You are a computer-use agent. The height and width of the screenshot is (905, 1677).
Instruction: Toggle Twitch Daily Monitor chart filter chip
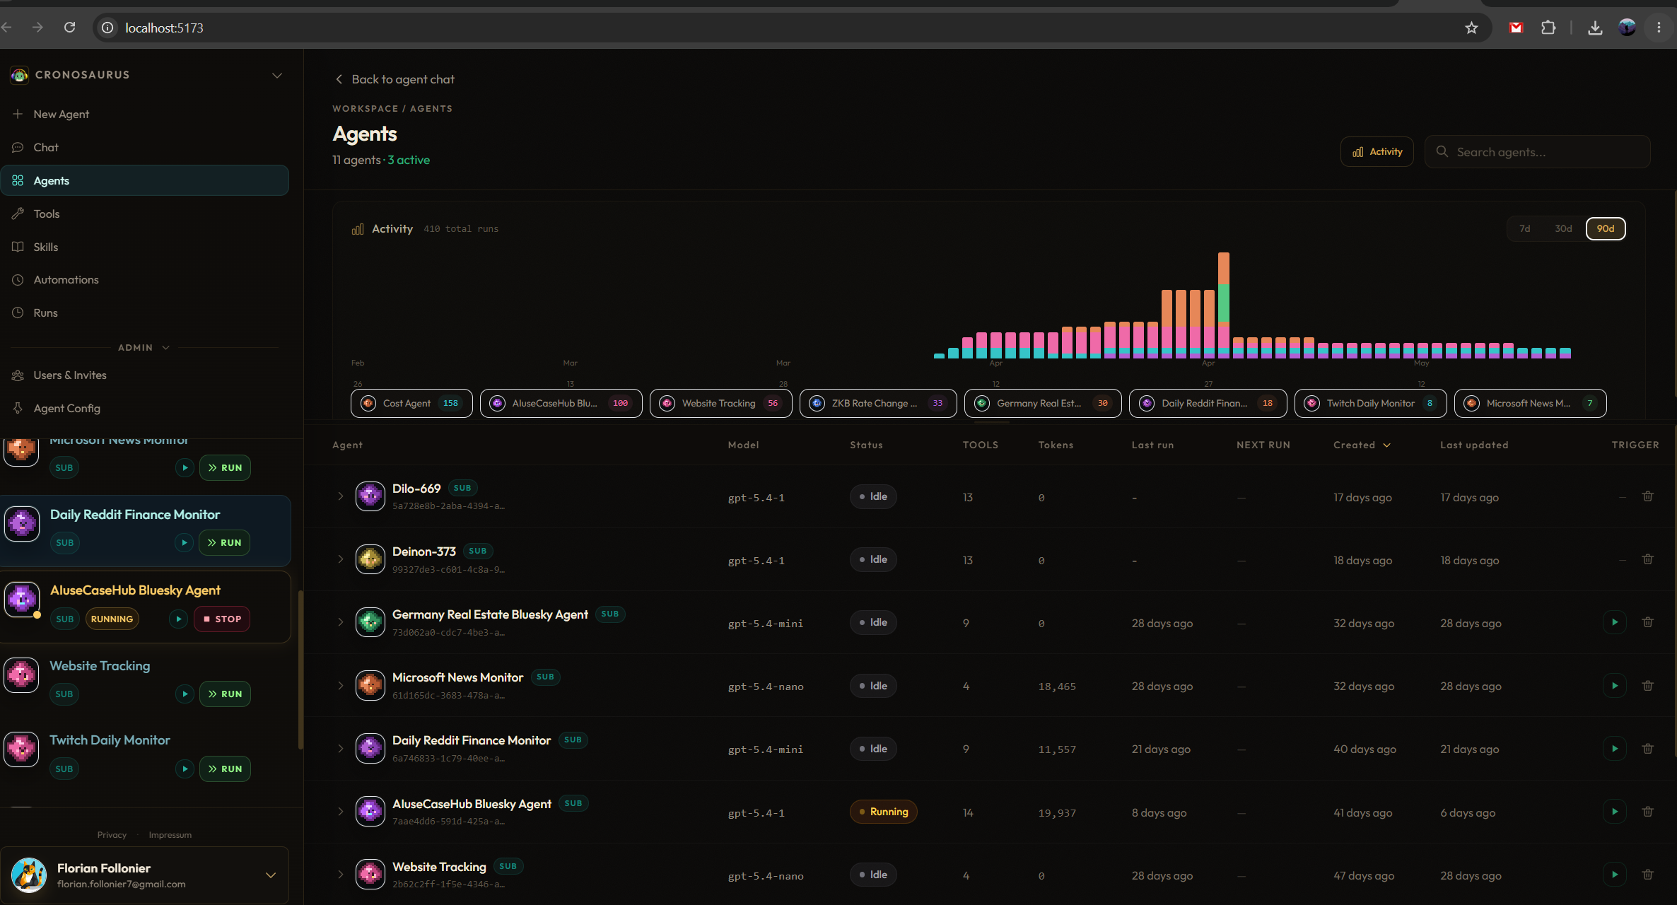(1370, 403)
